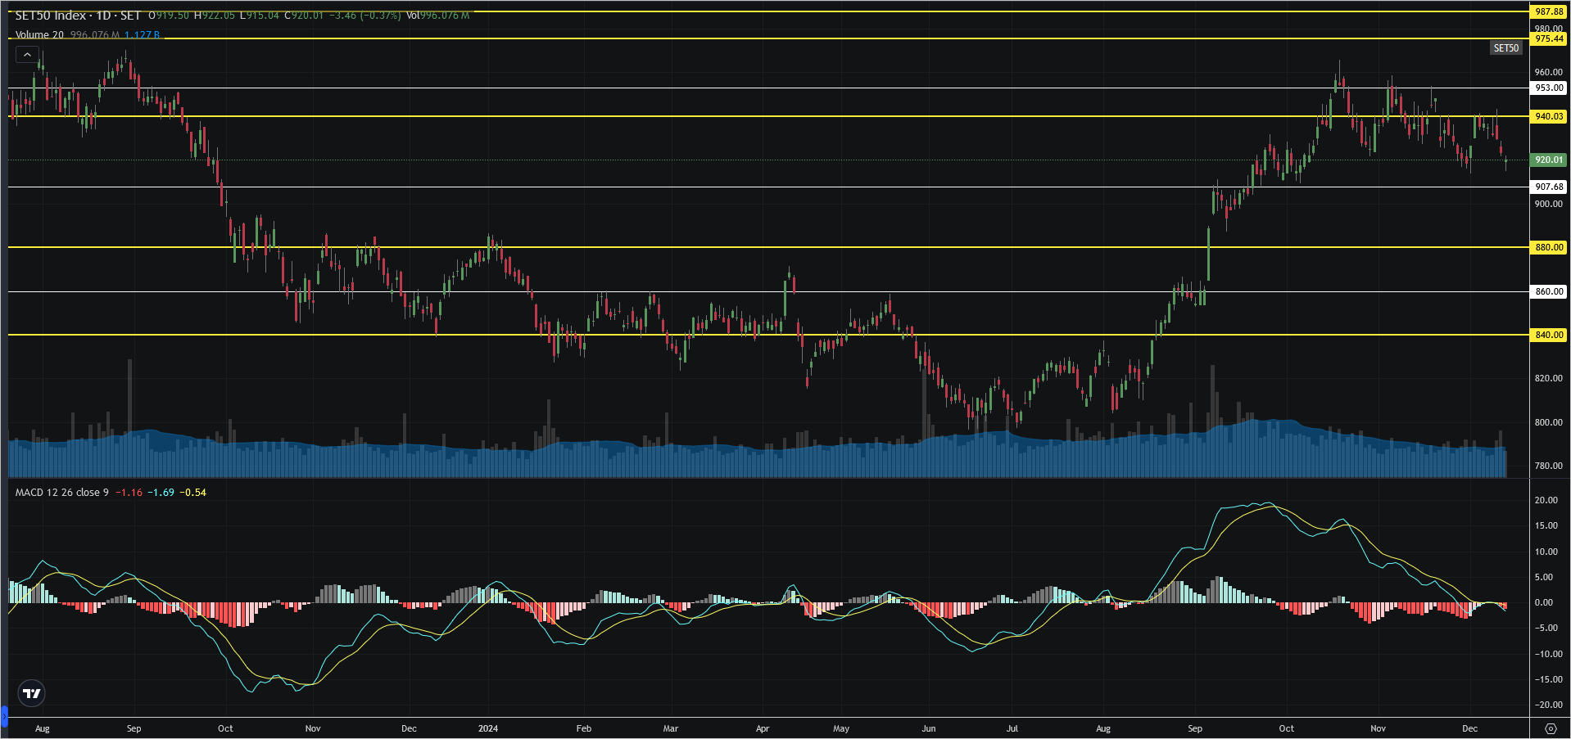Viewport: 1571px width, 739px height.
Task: Select the 953.00 white price label
Action: point(1549,88)
